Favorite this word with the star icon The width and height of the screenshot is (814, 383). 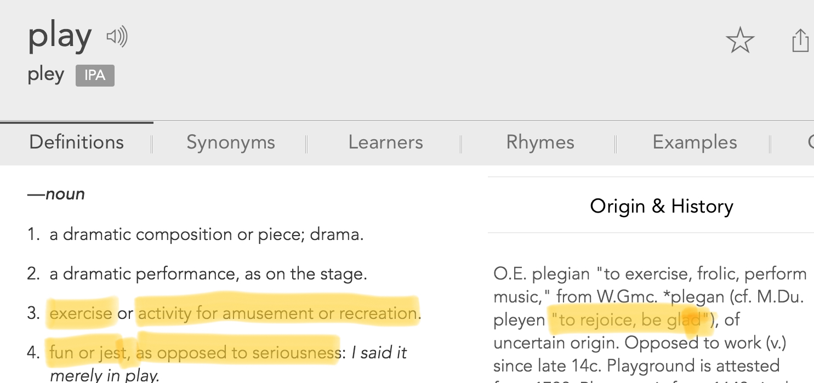(740, 41)
